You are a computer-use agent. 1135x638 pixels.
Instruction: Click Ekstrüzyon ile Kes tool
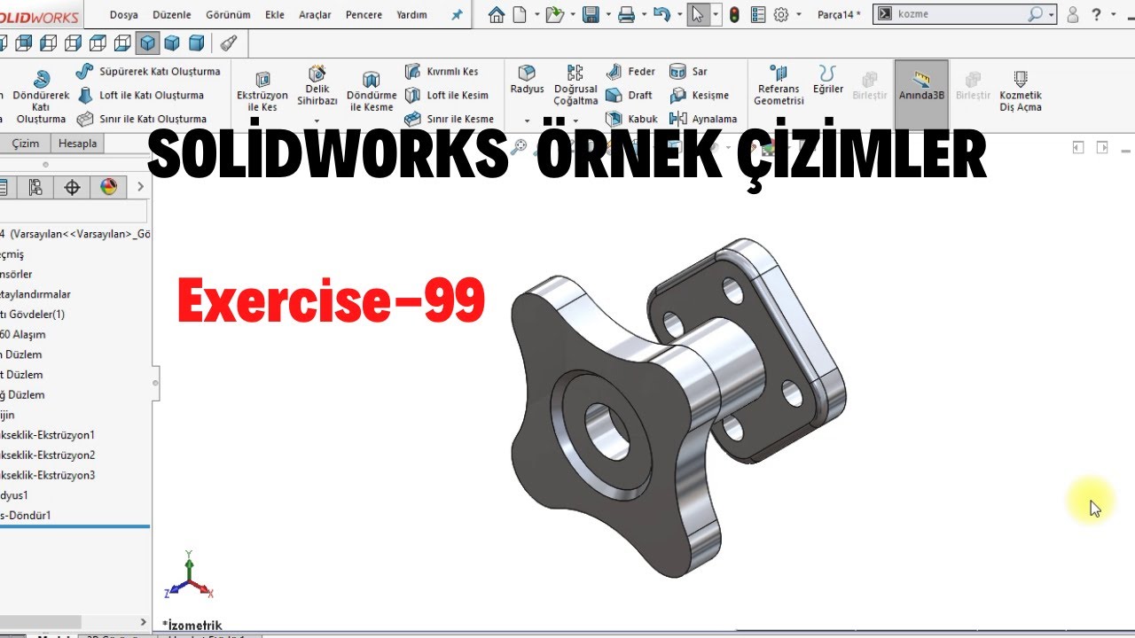[x=262, y=92]
